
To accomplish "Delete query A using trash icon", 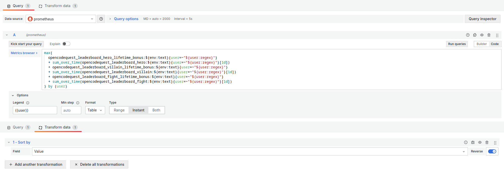I will [x=489, y=35].
